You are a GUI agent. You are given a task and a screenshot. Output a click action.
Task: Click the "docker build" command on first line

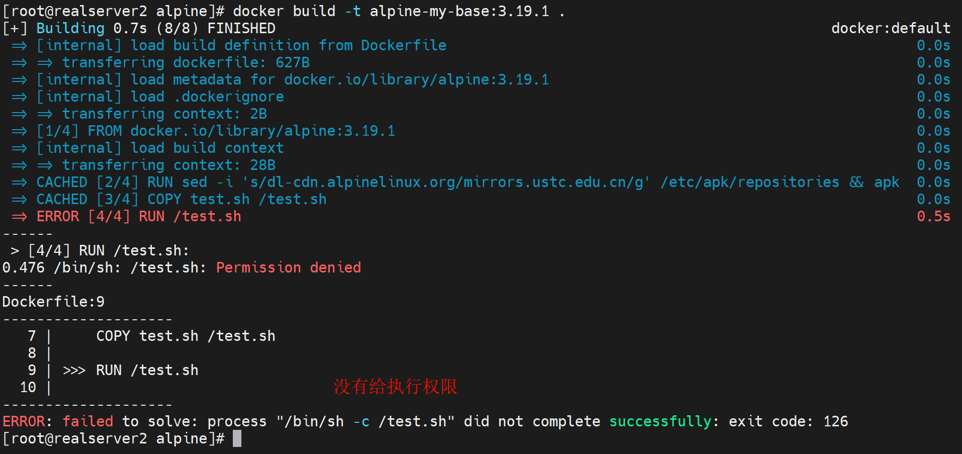click(x=284, y=11)
